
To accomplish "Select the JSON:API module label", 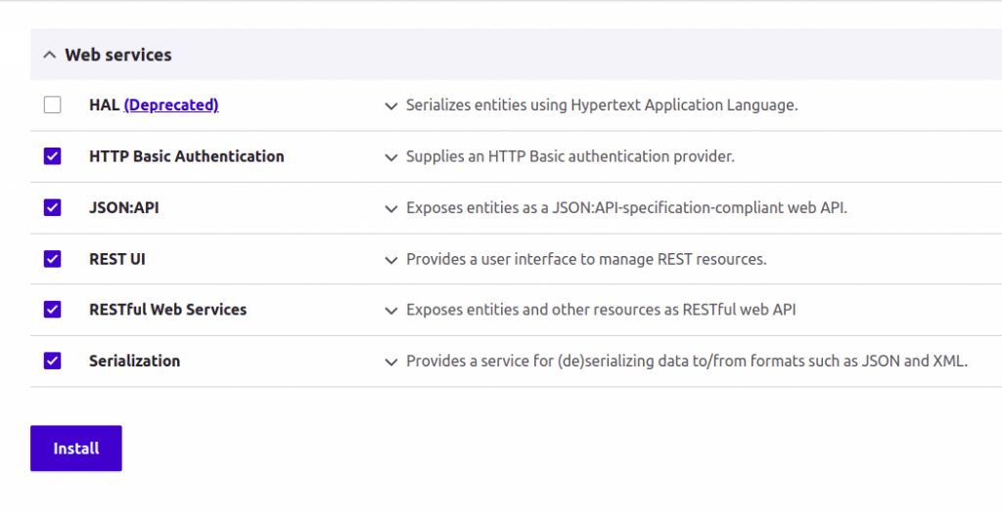I will tap(124, 207).
